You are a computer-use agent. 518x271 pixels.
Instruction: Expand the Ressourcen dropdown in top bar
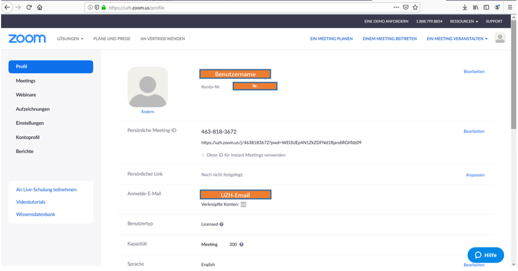(x=464, y=21)
